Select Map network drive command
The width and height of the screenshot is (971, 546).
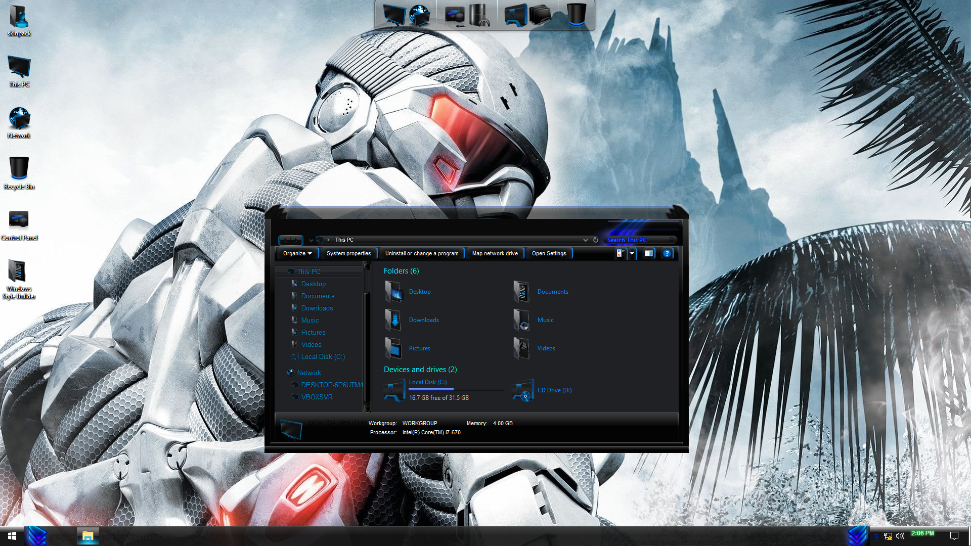495,253
